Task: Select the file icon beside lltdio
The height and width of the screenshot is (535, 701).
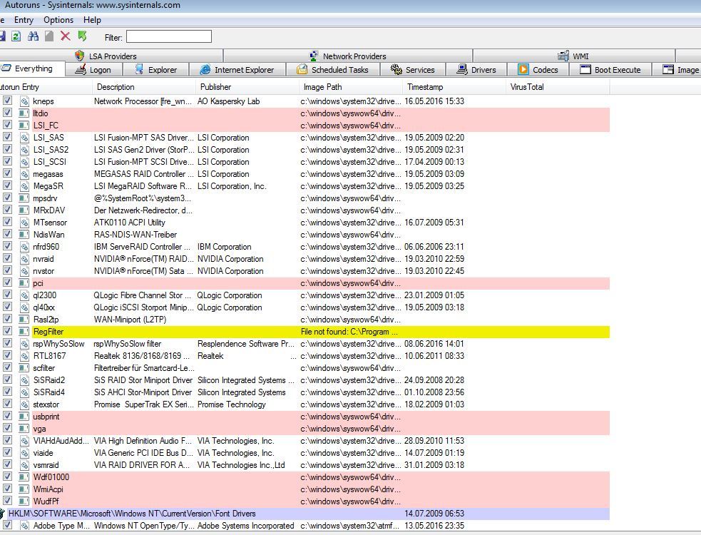Action: point(24,113)
